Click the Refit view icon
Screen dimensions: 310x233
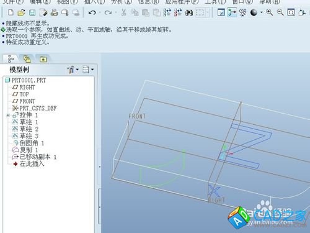click(291, 12)
